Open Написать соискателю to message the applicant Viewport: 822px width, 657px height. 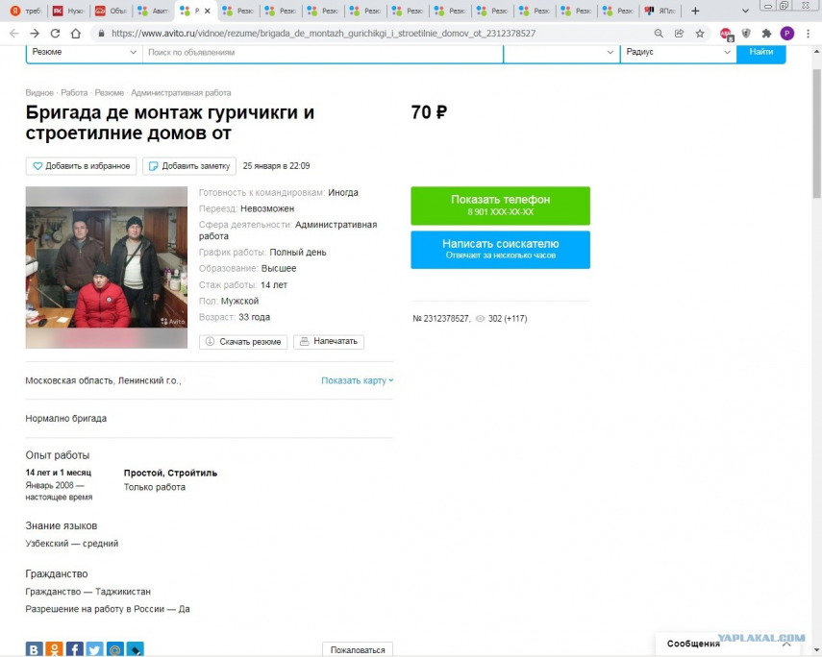tap(500, 250)
